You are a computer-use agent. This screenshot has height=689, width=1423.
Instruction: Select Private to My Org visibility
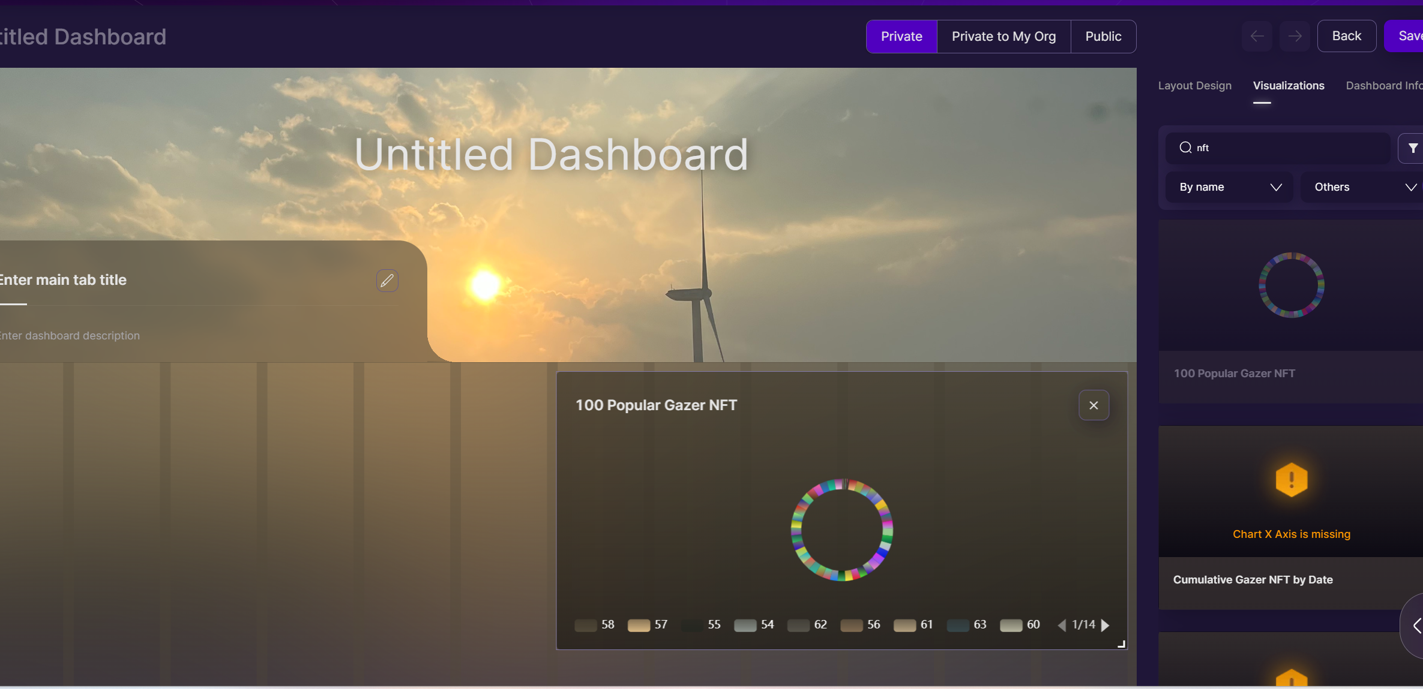pos(1003,37)
